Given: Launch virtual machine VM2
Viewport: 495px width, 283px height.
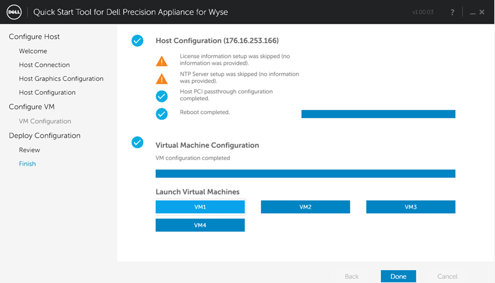Looking at the screenshot, I should pos(305,207).
